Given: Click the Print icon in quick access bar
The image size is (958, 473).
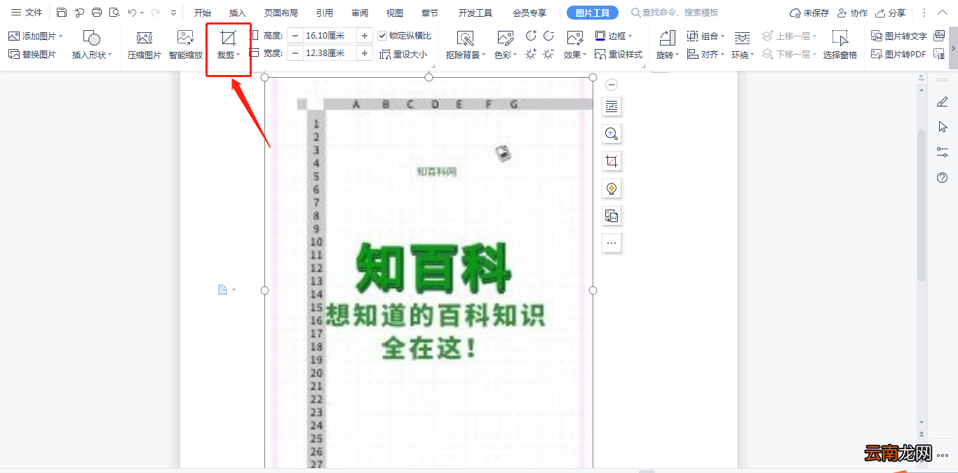Looking at the screenshot, I should point(97,13).
